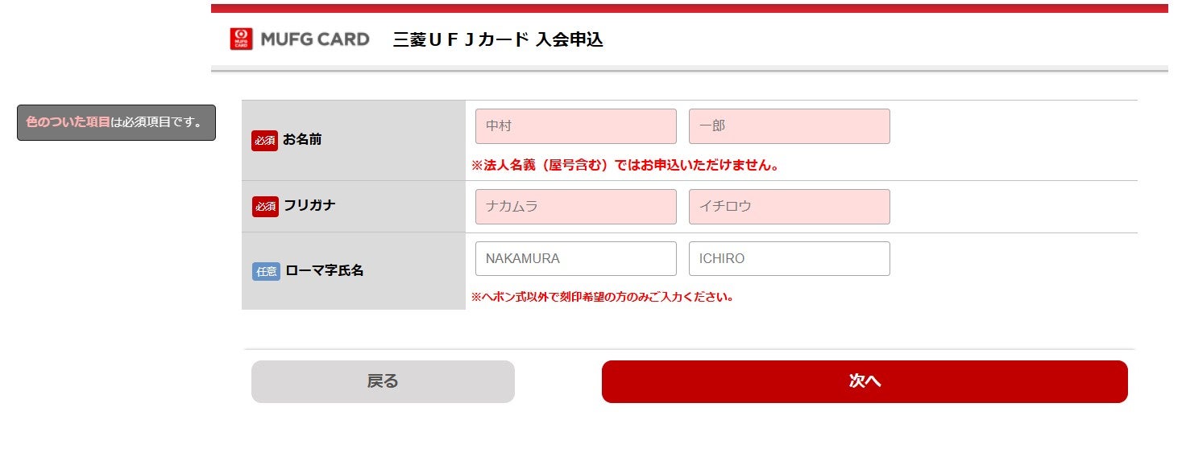
Task: Click the ヘボン式以外 note under the romaji fields
Action: pos(602,297)
